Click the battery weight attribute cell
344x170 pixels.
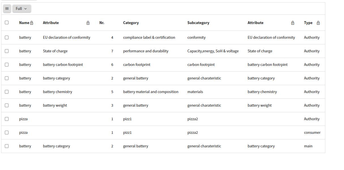coord(55,105)
